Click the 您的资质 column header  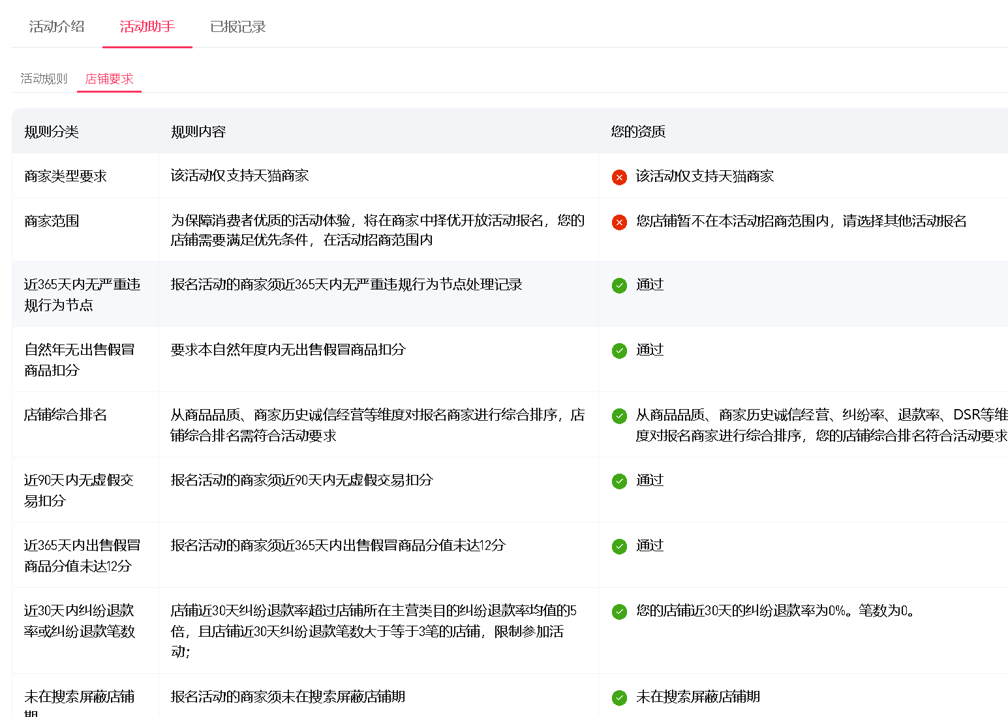[x=638, y=132]
